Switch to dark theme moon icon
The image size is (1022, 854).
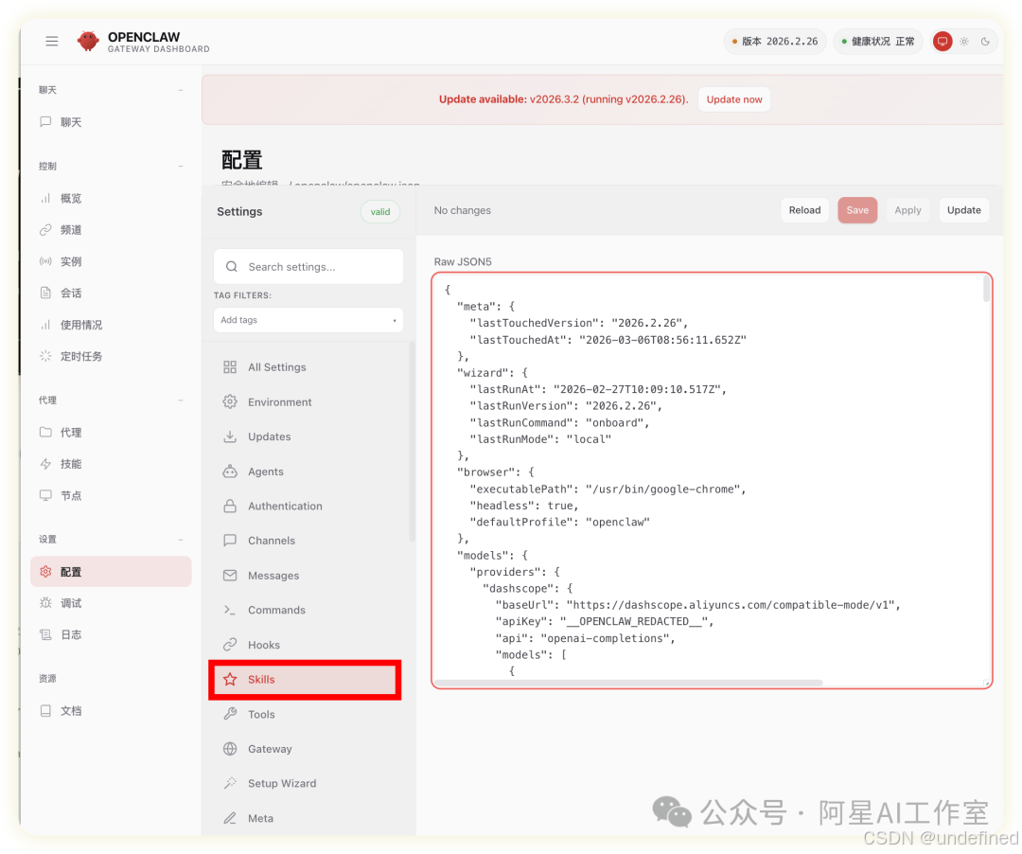[x=985, y=41]
